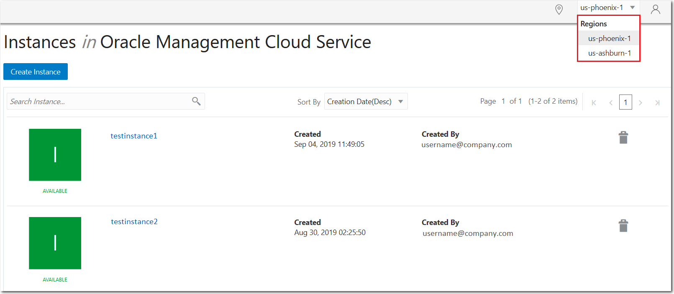This screenshot has width=674, height=294.
Task: Select us-ashburn-1 from Regions list
Action: 609,53
